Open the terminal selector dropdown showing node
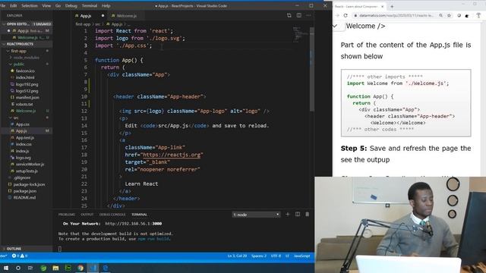The width and height of the screenshot is (486, 273). coord(256,215)
